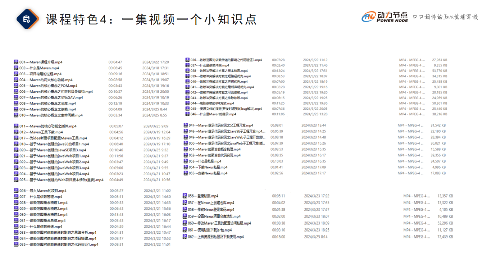Open 054---下载Nexus私服.mp4
The width and height of the screenshot is (482, 269).
point(208,167)
